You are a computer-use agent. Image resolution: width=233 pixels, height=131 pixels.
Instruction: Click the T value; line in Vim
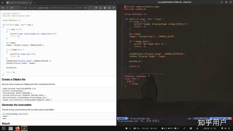point(134,84)
